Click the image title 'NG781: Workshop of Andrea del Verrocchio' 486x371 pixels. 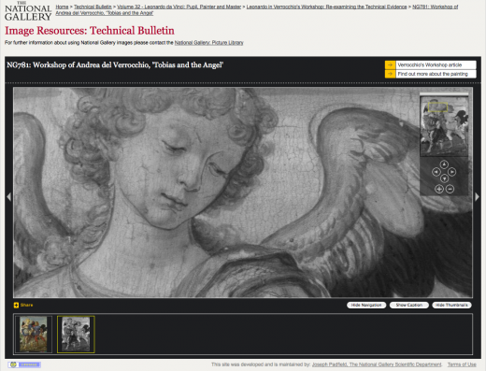115,64
